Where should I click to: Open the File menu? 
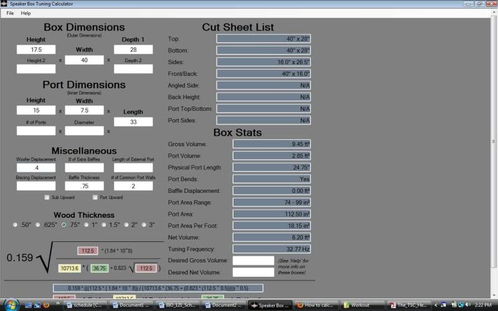click(10, 13)
